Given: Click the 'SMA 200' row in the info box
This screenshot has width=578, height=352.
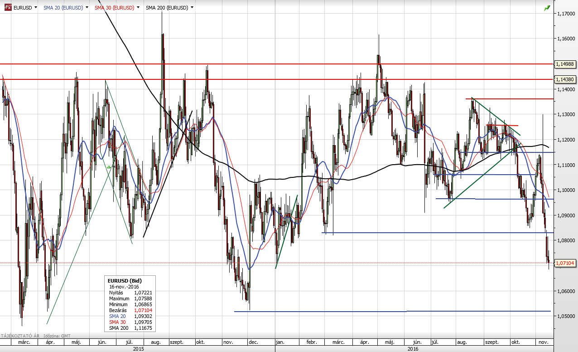Looking at the screenshot, I should click(131, 328).
